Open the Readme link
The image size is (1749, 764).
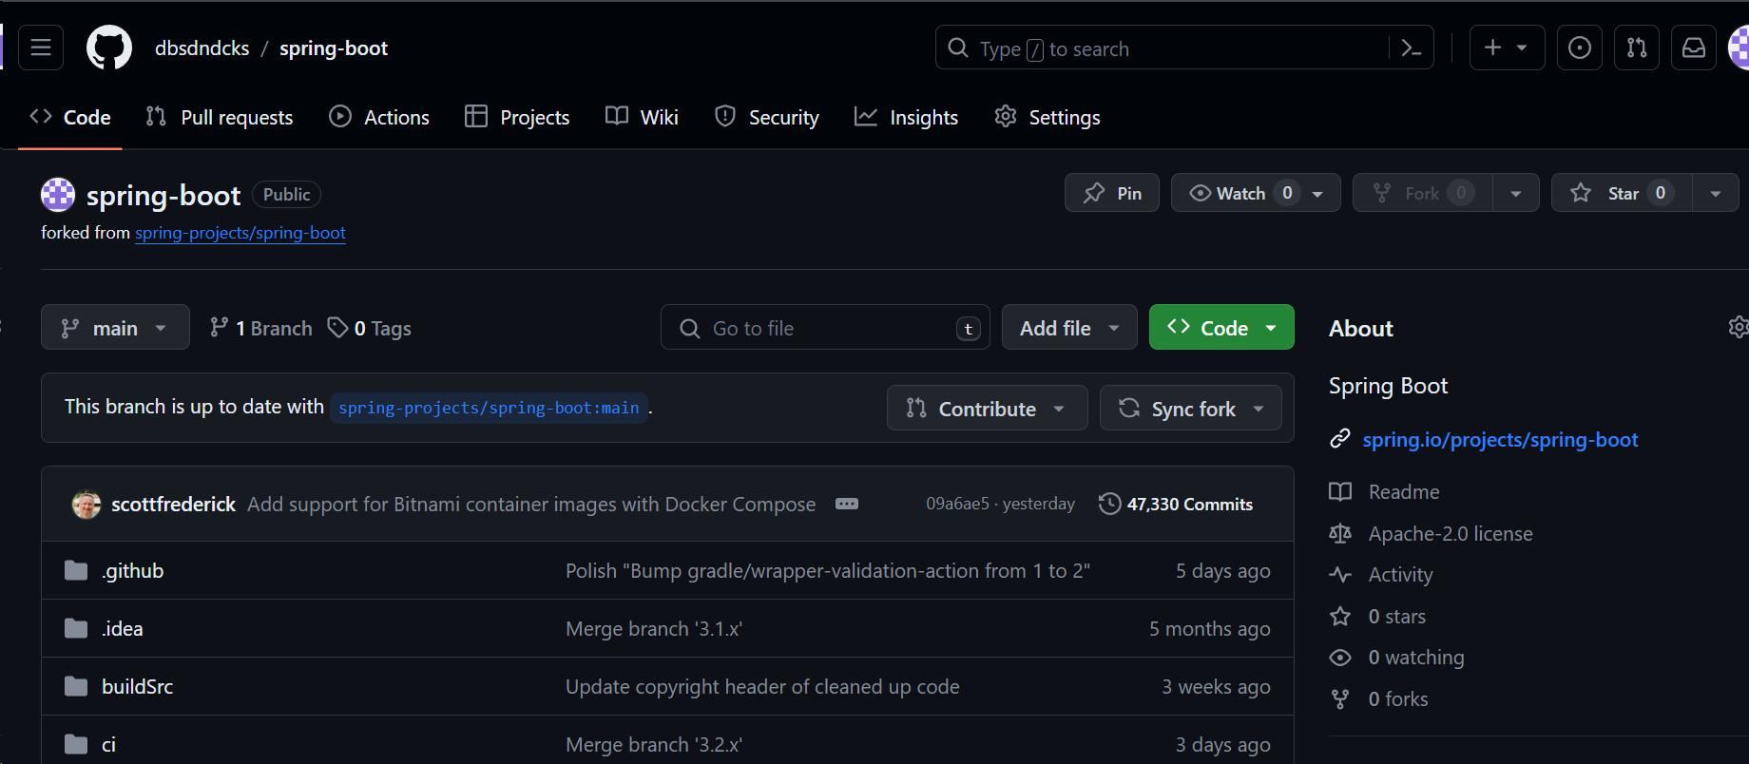tap(1404, 491)
